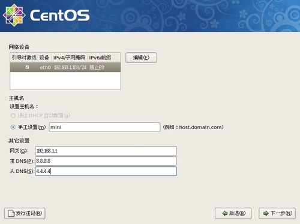This screenshot has width=300, height=224.
Task: Click the CentOS logo icon
Action: [x=14, y=15]
